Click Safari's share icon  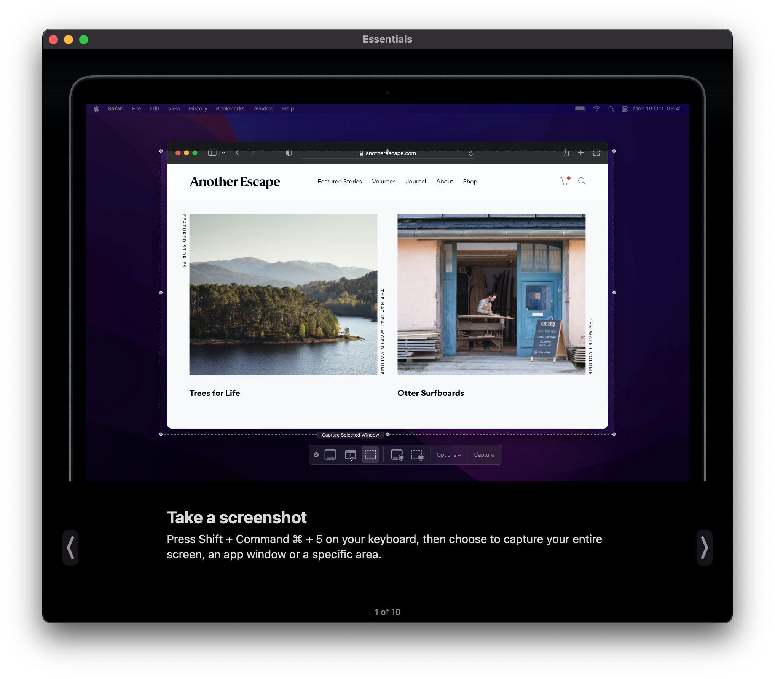click(x=565, y=153)
